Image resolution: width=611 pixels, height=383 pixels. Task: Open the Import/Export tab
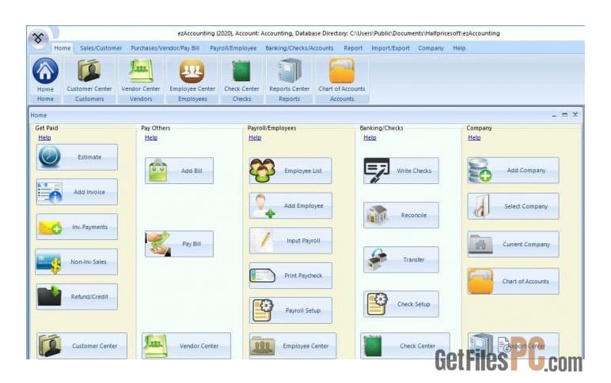[x=390, y=48]
